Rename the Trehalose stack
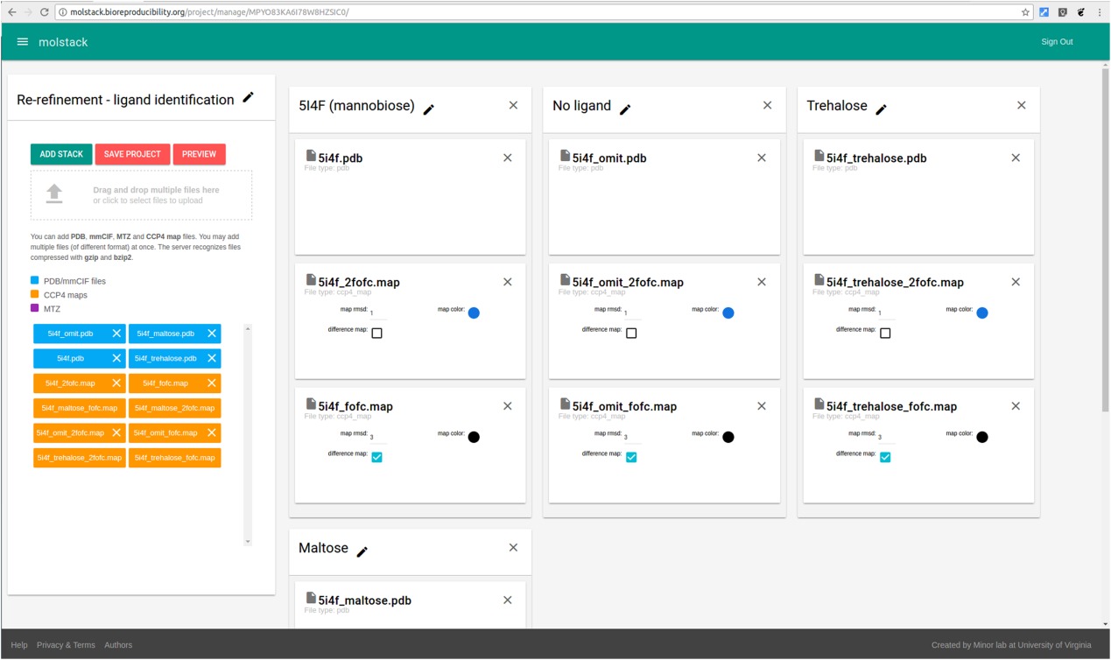The image size is (1111, 660). [882, 109]
